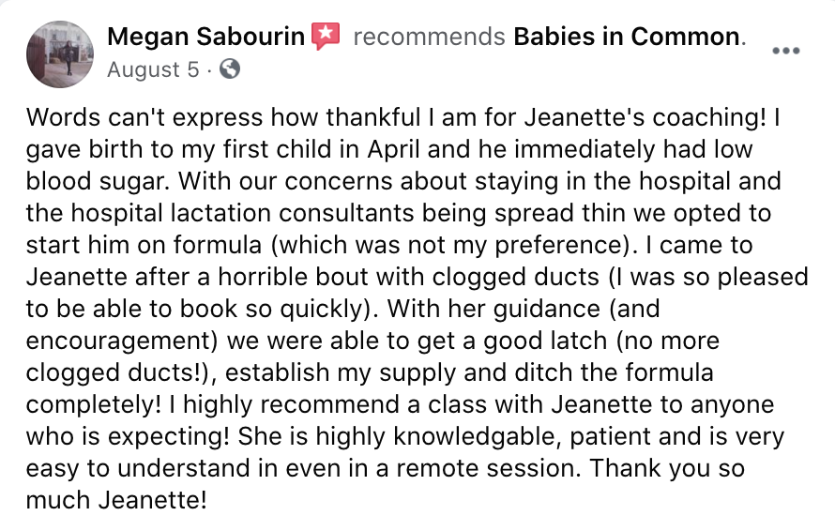Open Megan Sabourin's profile name link

[x=205, y=37]
